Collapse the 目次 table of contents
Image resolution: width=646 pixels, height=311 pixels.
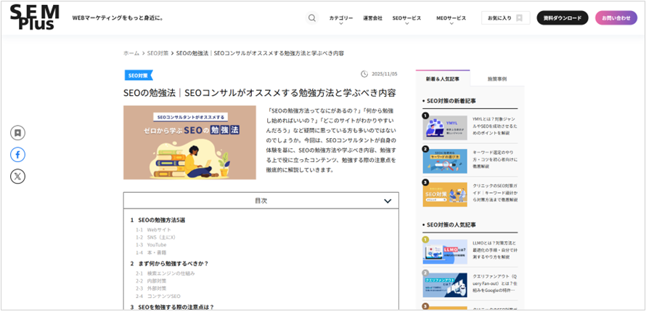388,201
